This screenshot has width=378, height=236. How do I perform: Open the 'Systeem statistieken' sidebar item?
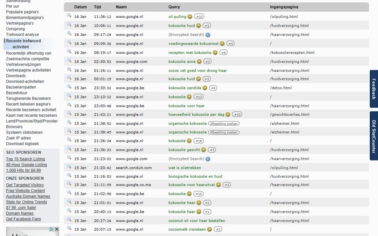(x=24, y=133)
